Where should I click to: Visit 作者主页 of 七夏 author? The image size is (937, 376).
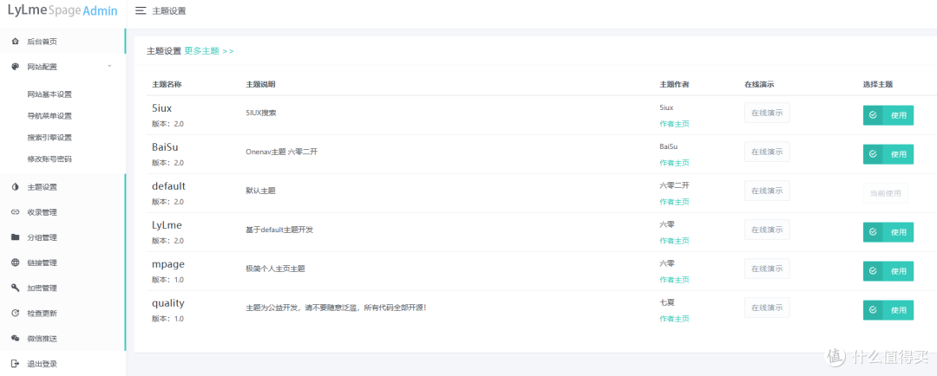click(674, 319)
